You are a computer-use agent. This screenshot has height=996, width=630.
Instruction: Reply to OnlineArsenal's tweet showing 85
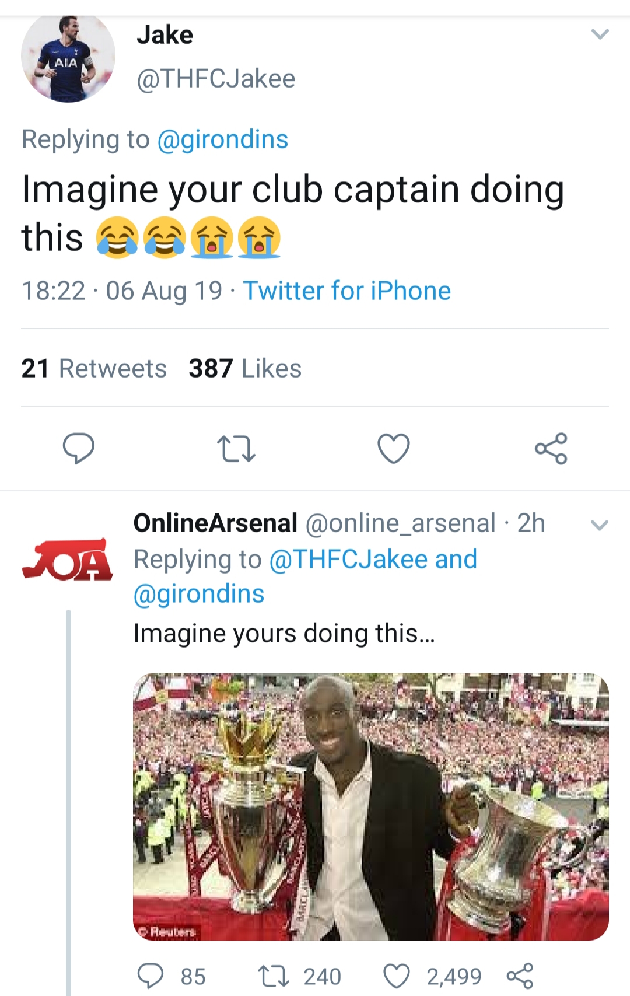coord(150,976)
